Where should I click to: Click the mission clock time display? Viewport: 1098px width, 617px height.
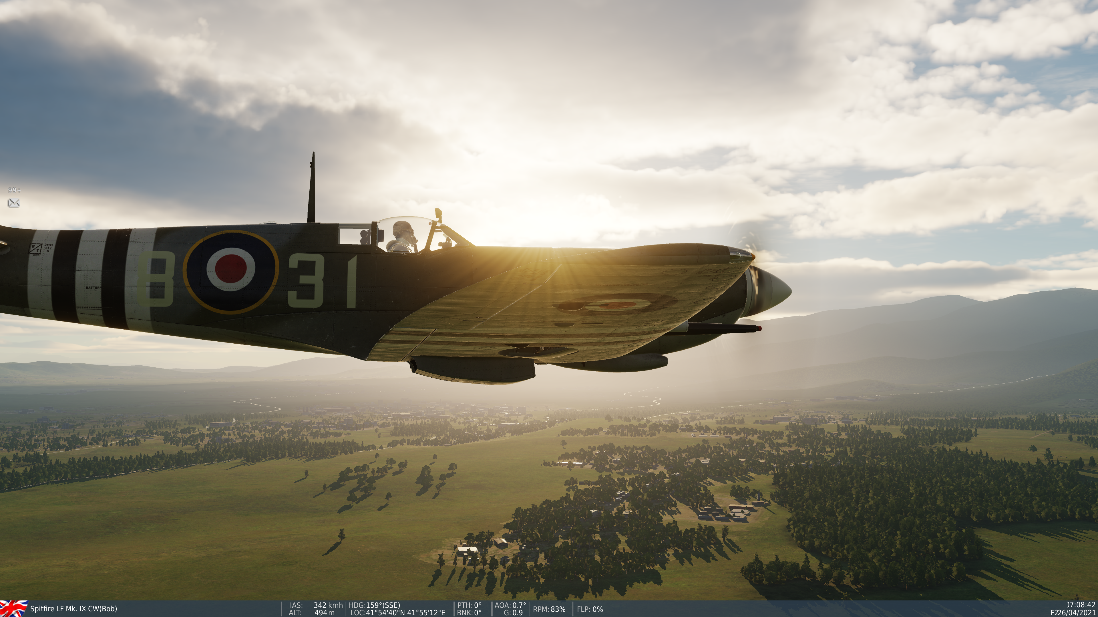(1081, 605)
